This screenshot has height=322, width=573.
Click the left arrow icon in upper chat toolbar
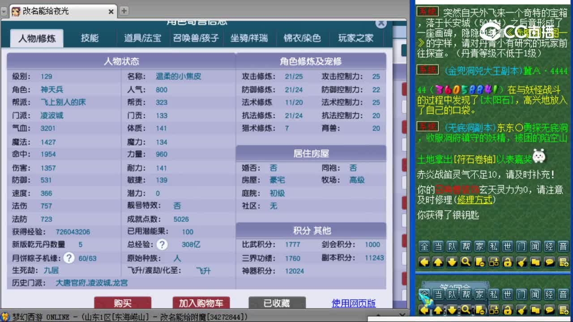click(x=424, y=262)
